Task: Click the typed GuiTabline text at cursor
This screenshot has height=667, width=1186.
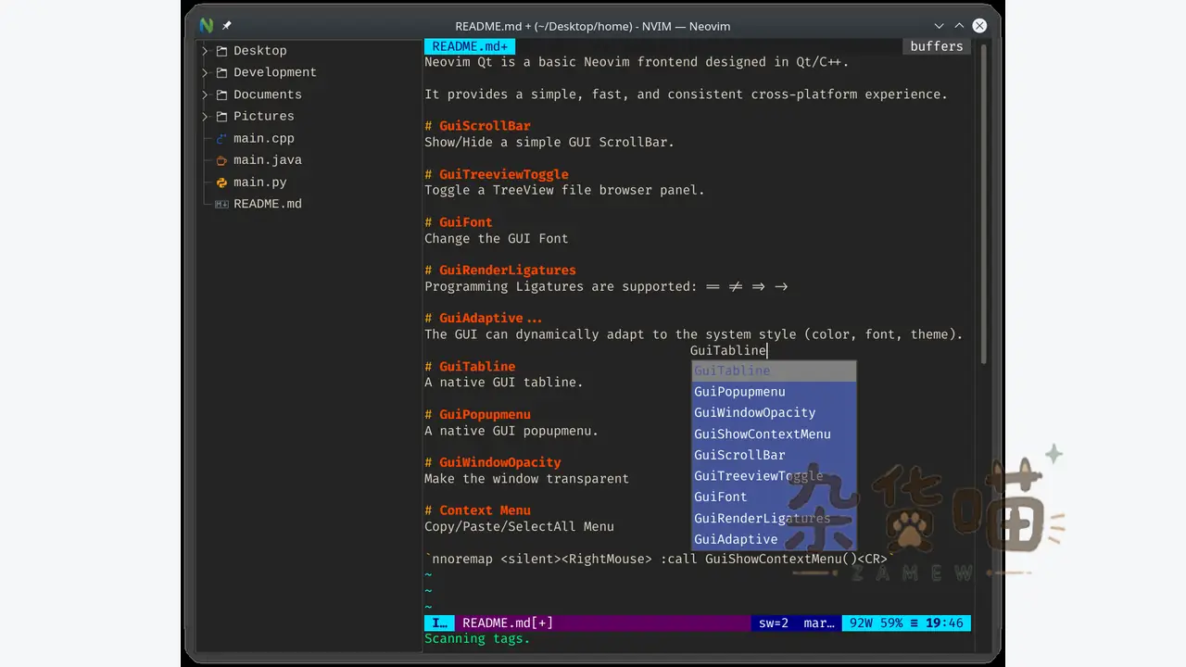Action: 728,351
